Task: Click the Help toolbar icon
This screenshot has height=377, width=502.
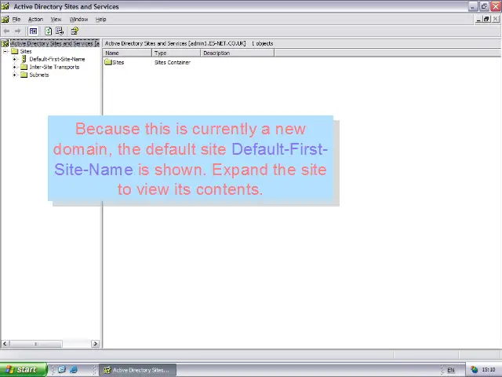Action: (75, 31)
